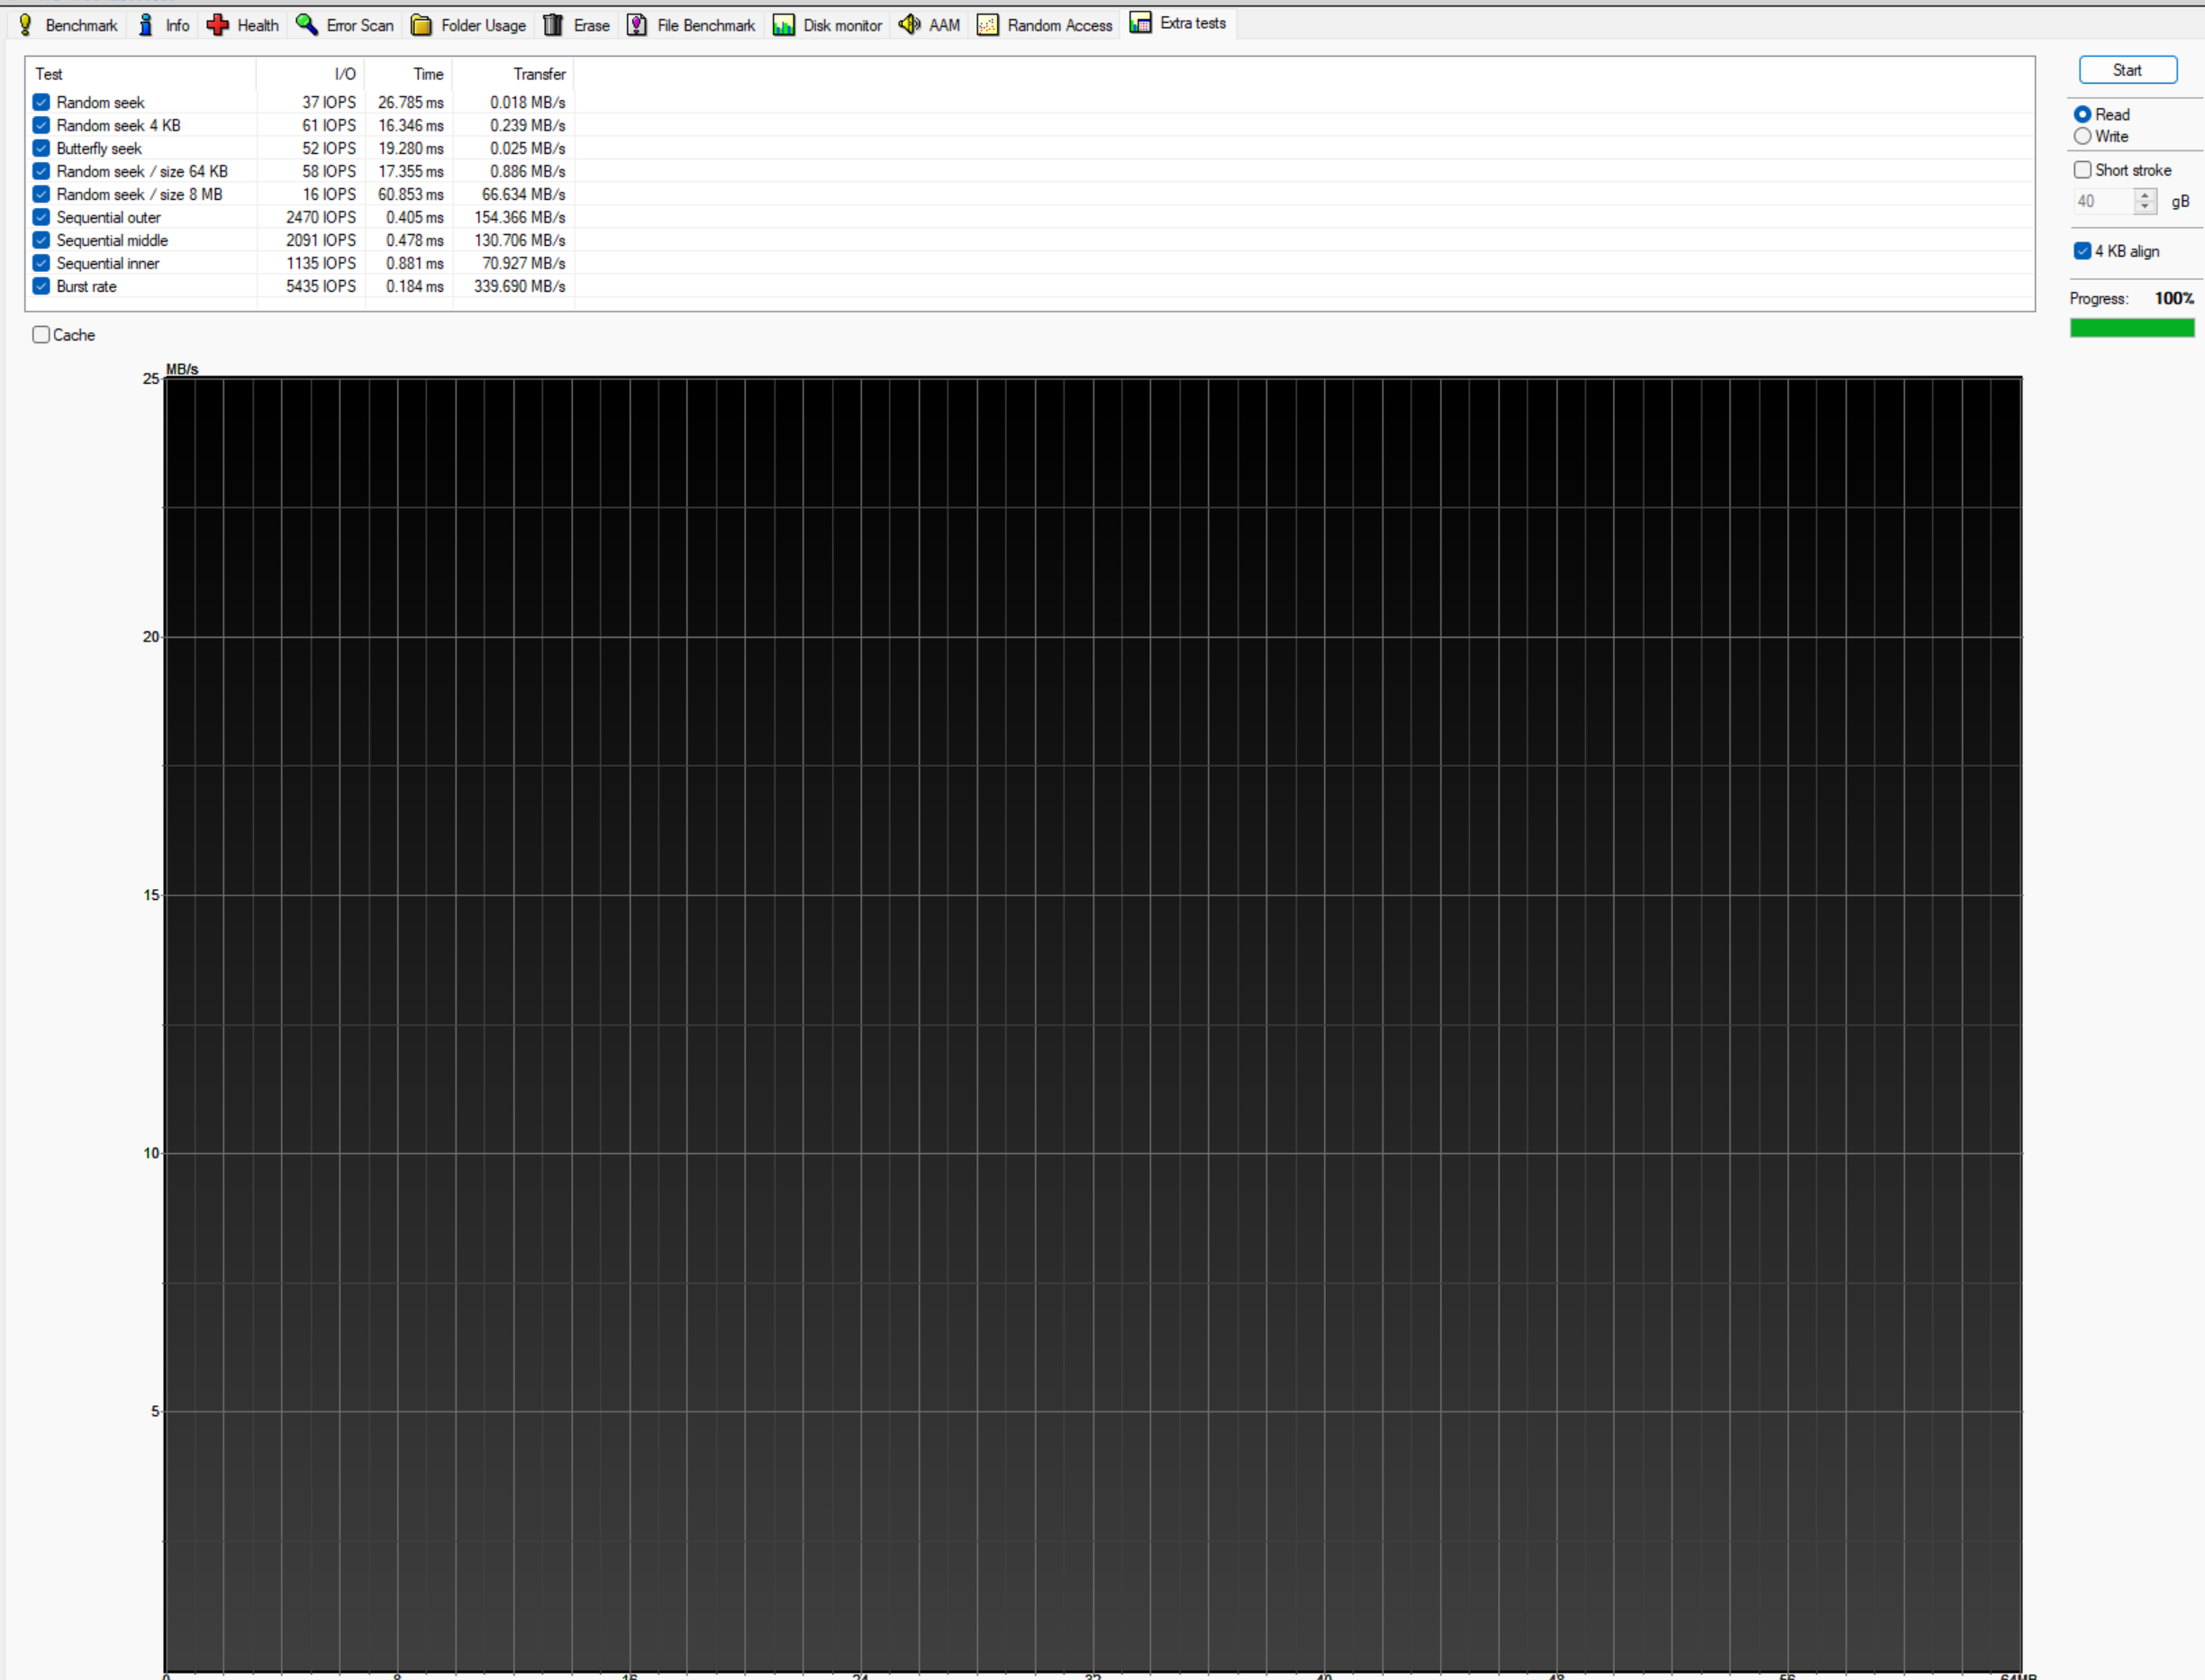This screenshot has width=2205, height=1680.
Task: Uncheck the Butterfly seek test
Action: 42,148
